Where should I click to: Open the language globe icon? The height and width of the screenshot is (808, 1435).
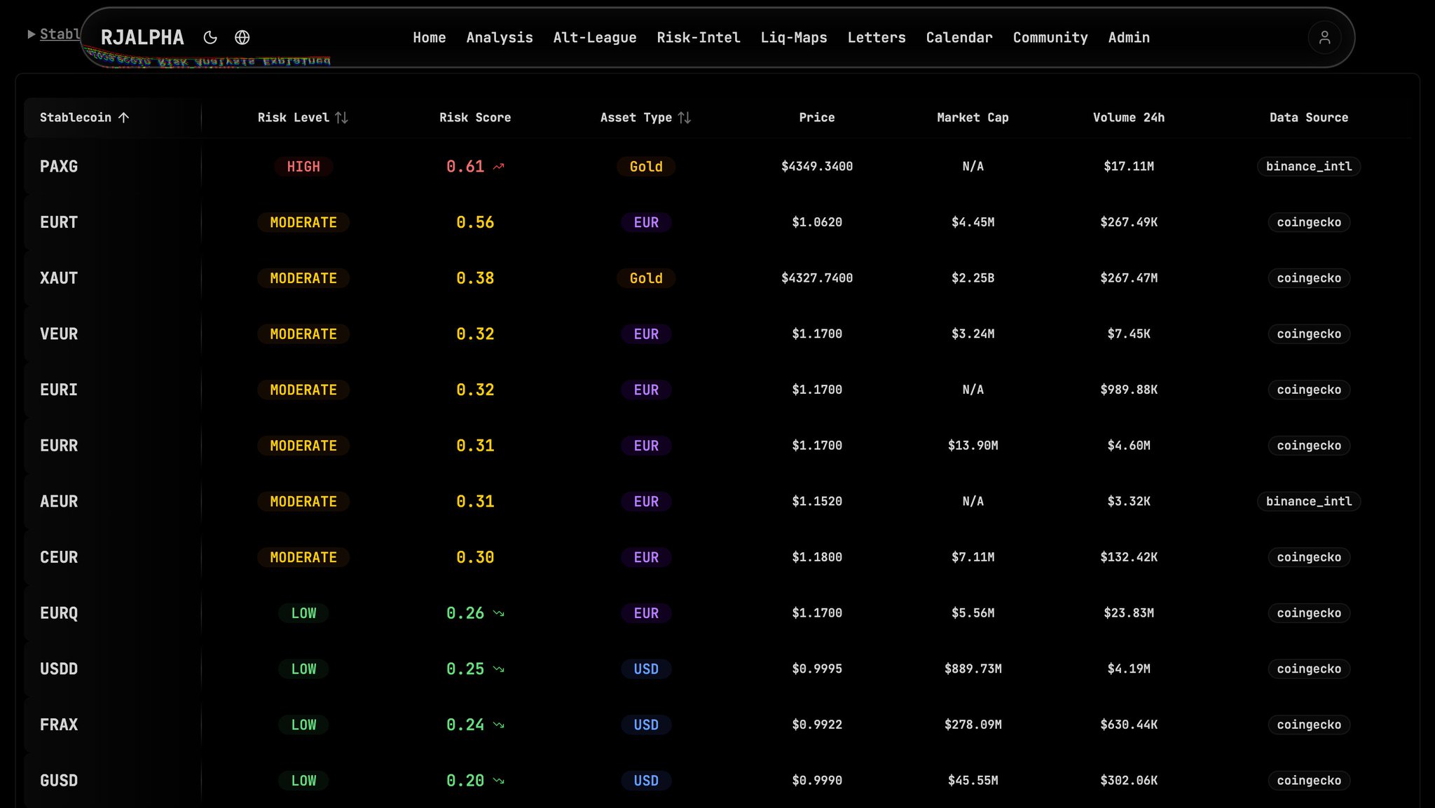click(242, 38)
